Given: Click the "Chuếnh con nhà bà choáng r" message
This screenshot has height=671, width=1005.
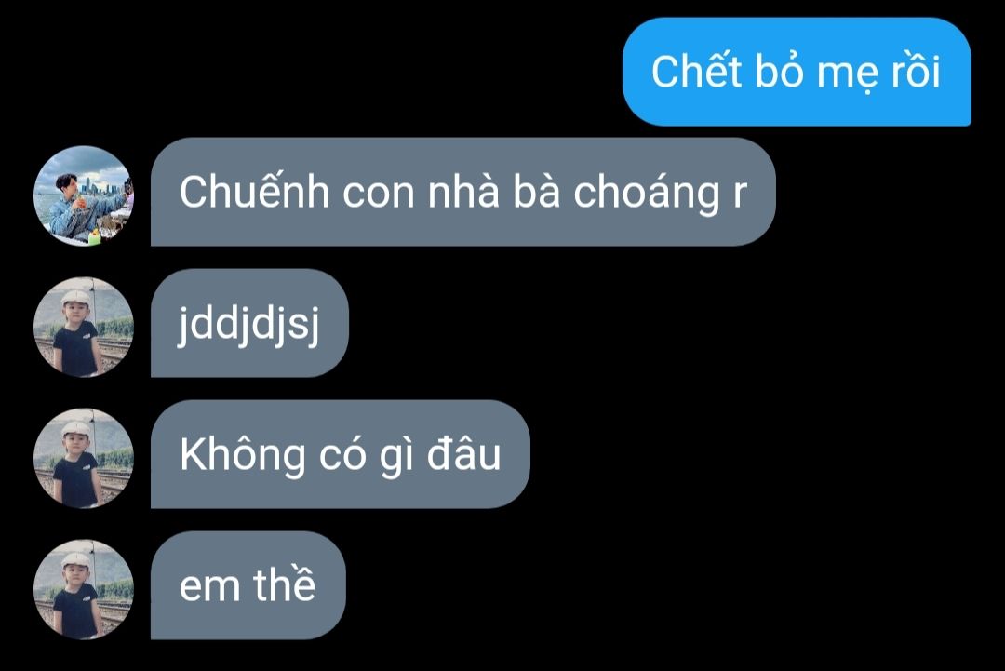Looking at the screenshot, I should point(463,192).
